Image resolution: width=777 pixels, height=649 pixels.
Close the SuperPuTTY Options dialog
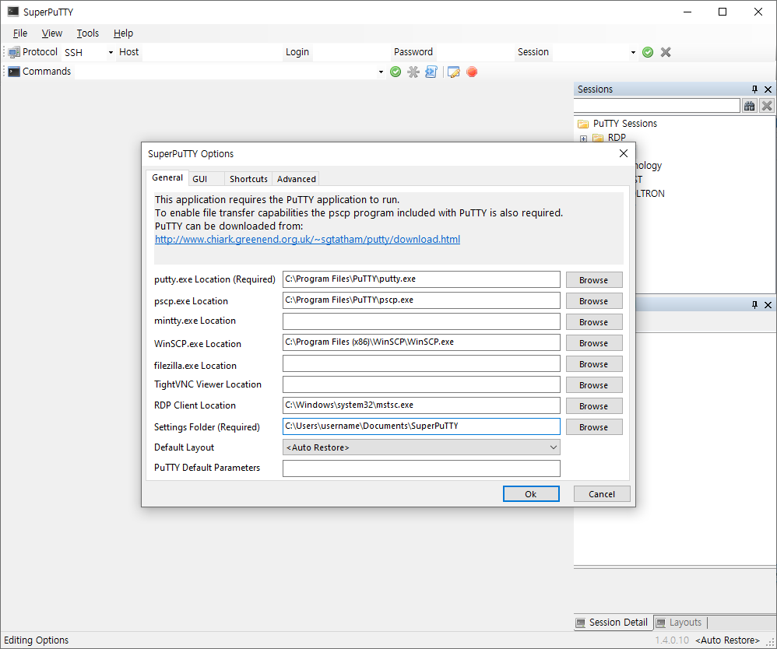624,153
